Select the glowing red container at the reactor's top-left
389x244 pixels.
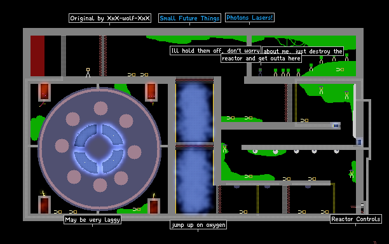click(x=44, y=92)
